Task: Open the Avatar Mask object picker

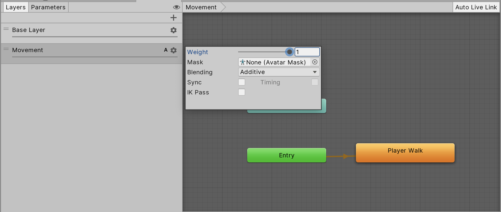Action: 315,62
